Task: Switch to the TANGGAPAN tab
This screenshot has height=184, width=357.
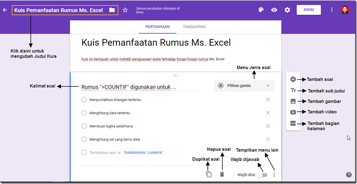Action: (194, 27)
